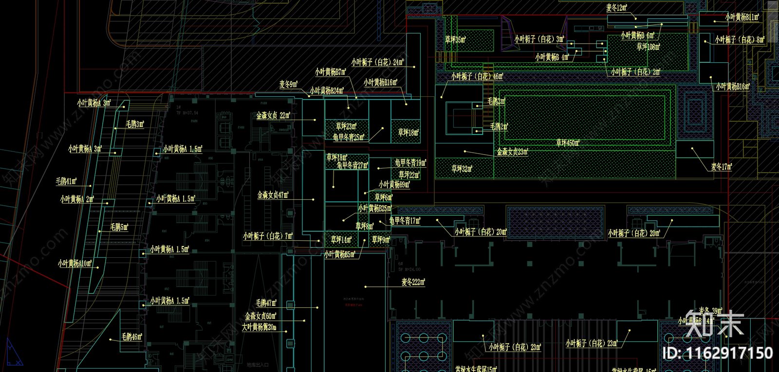Click the 小叶黄杨B25㎡ annotation
Screen dimensions: 779x372
coord(375,209)
